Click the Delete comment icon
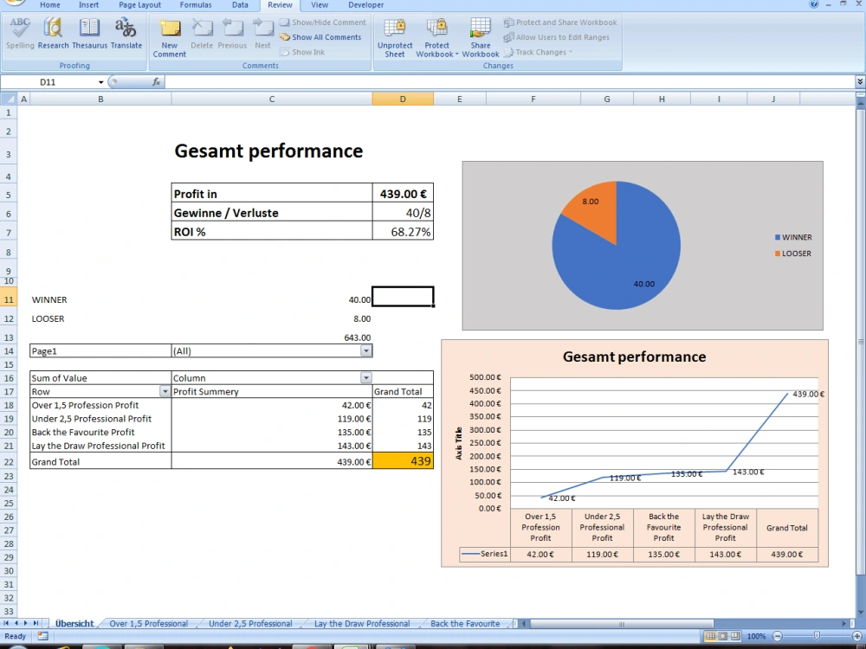Screen dimensions: 866x649 pos(202,35)
